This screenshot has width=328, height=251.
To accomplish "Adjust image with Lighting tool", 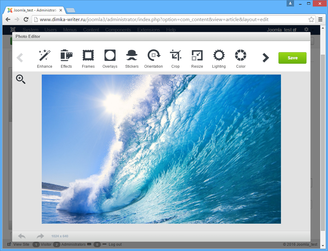I will click(219, 58).
